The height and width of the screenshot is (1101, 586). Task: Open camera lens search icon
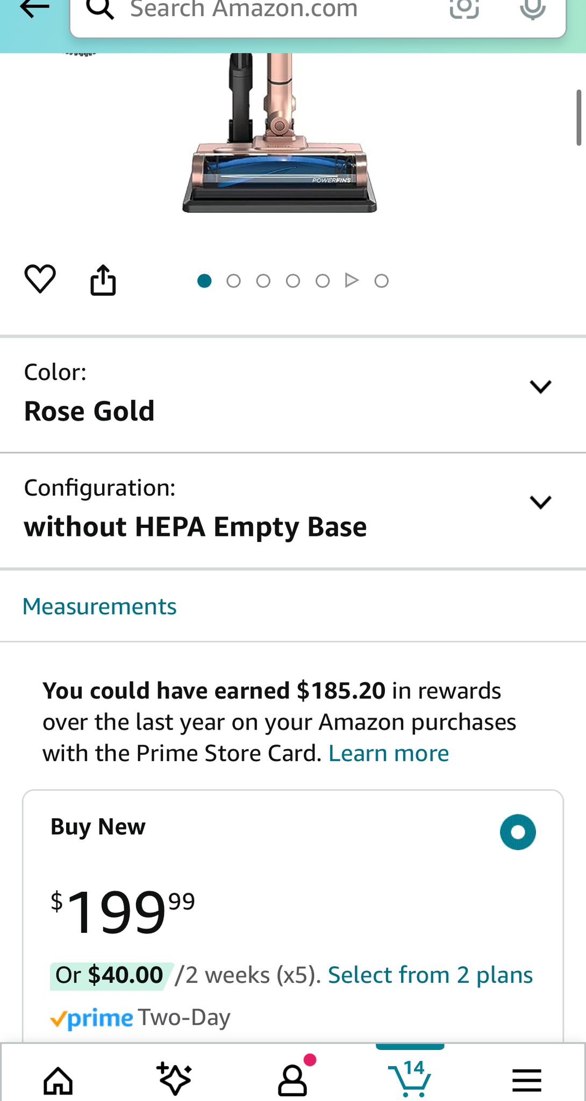464,8
